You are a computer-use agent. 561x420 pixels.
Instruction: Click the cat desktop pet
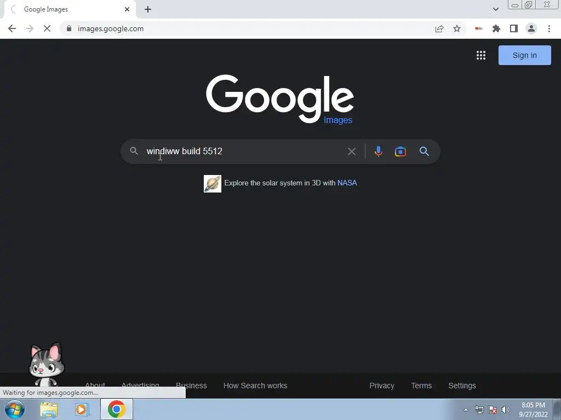coord(47,364)
